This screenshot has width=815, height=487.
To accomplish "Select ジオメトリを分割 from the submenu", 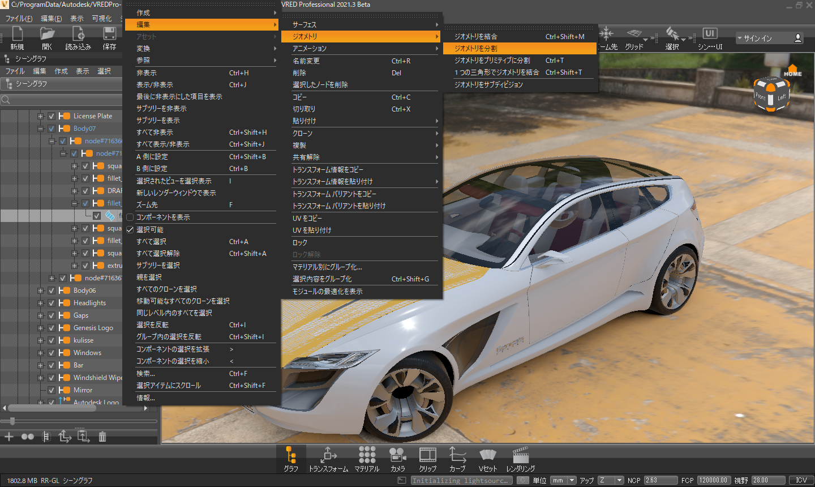I will coord(475,49).
